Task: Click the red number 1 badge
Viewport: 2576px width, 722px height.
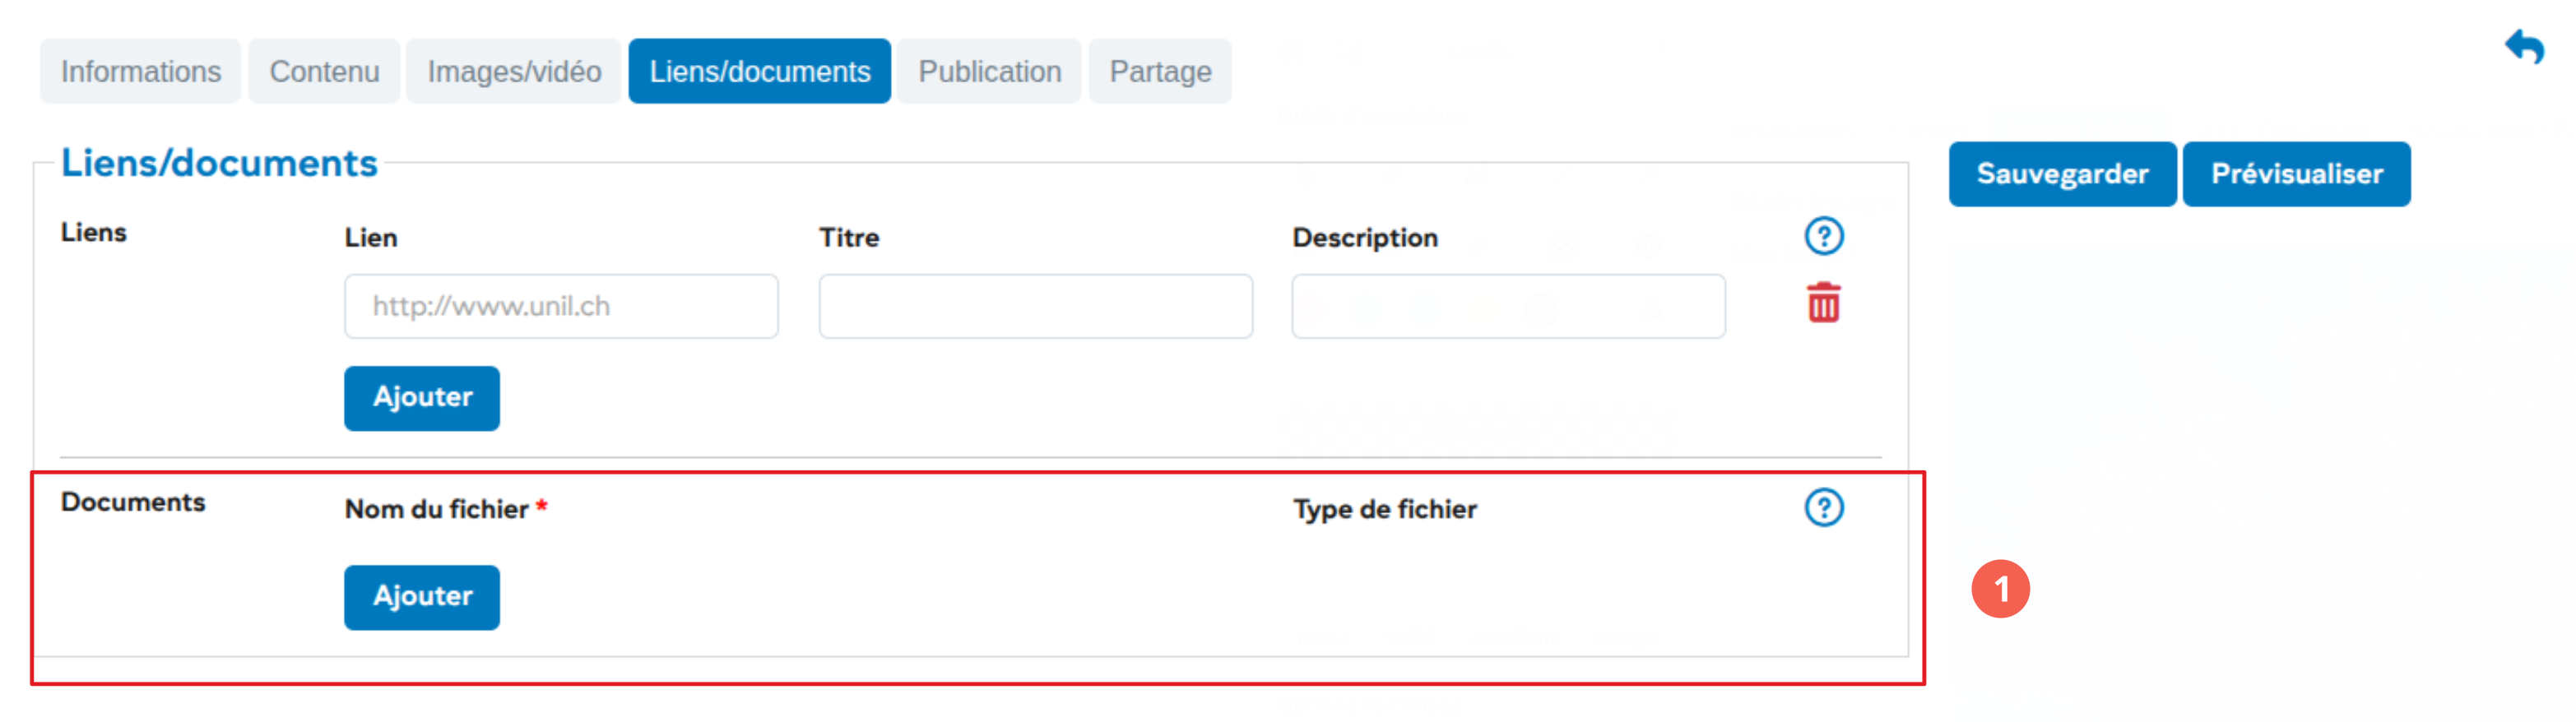Action: 2000,589
